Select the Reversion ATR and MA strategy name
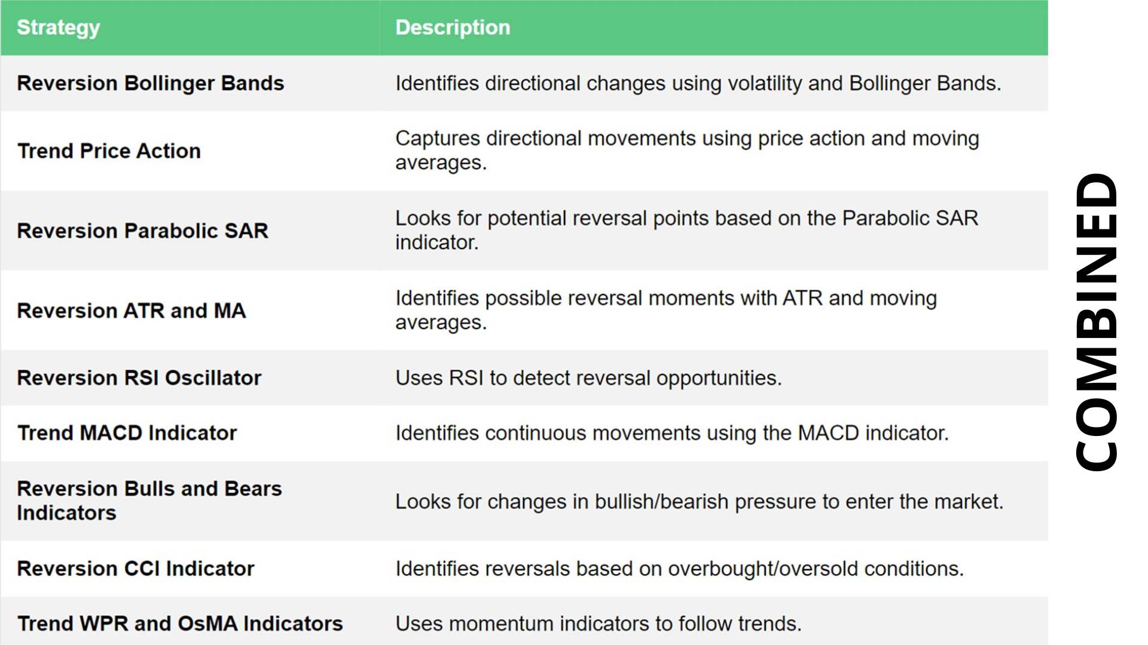 (x=132, y=311)
